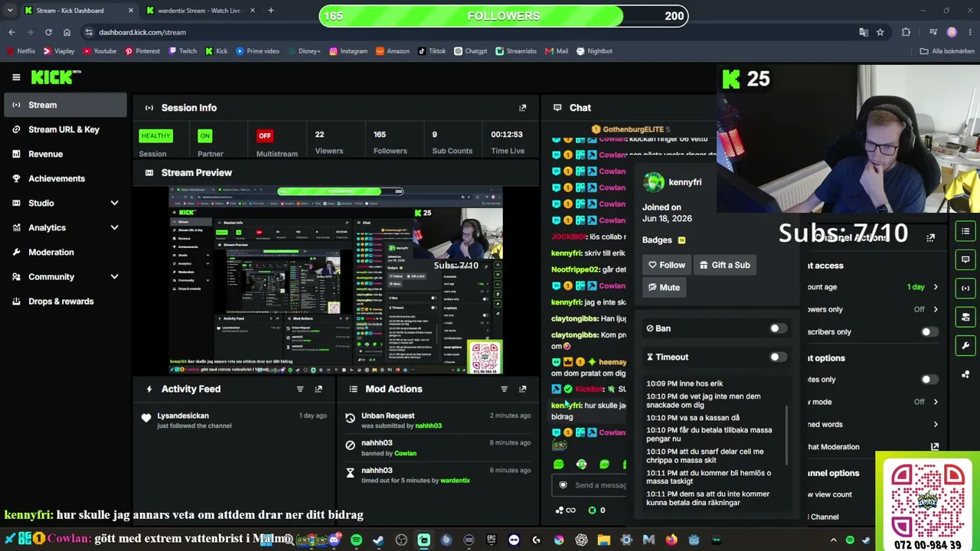The height and width of the screenshot is (551, 980).
Task: Click Gift a Sub button
Action: pos(724,265)
